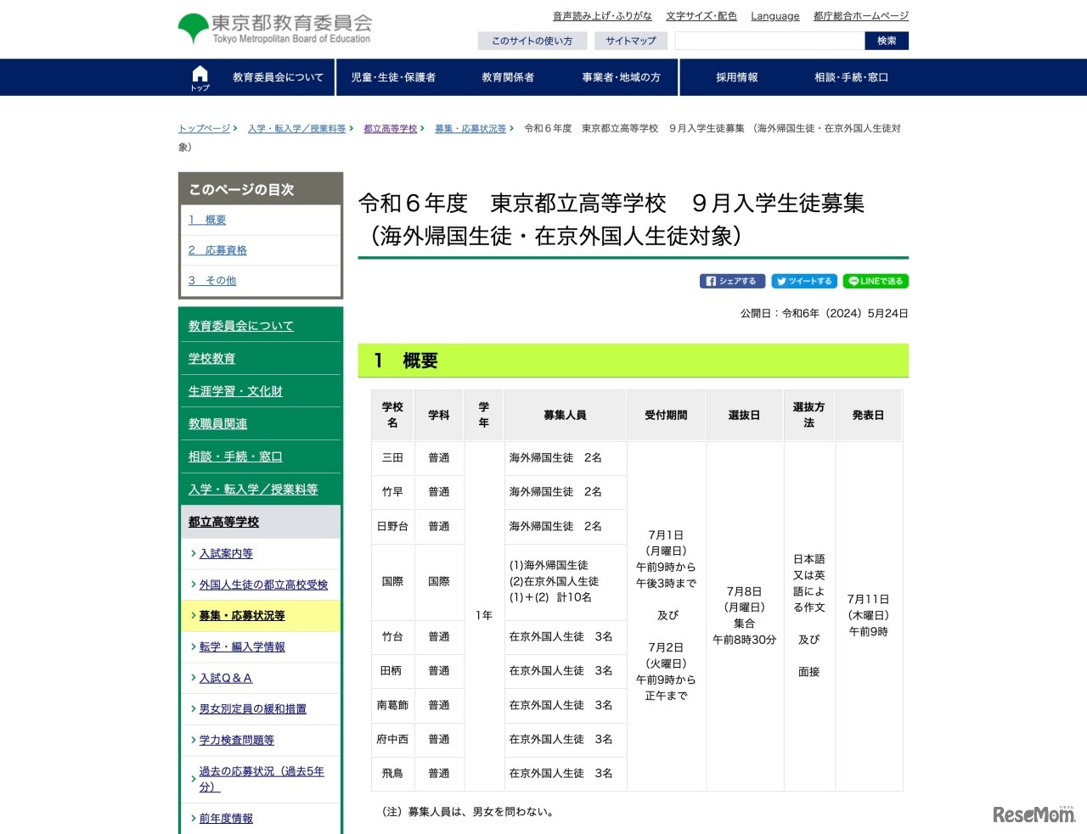Click into the site search field
This screenshot has width=1087, height=834.
coord(769,41)
